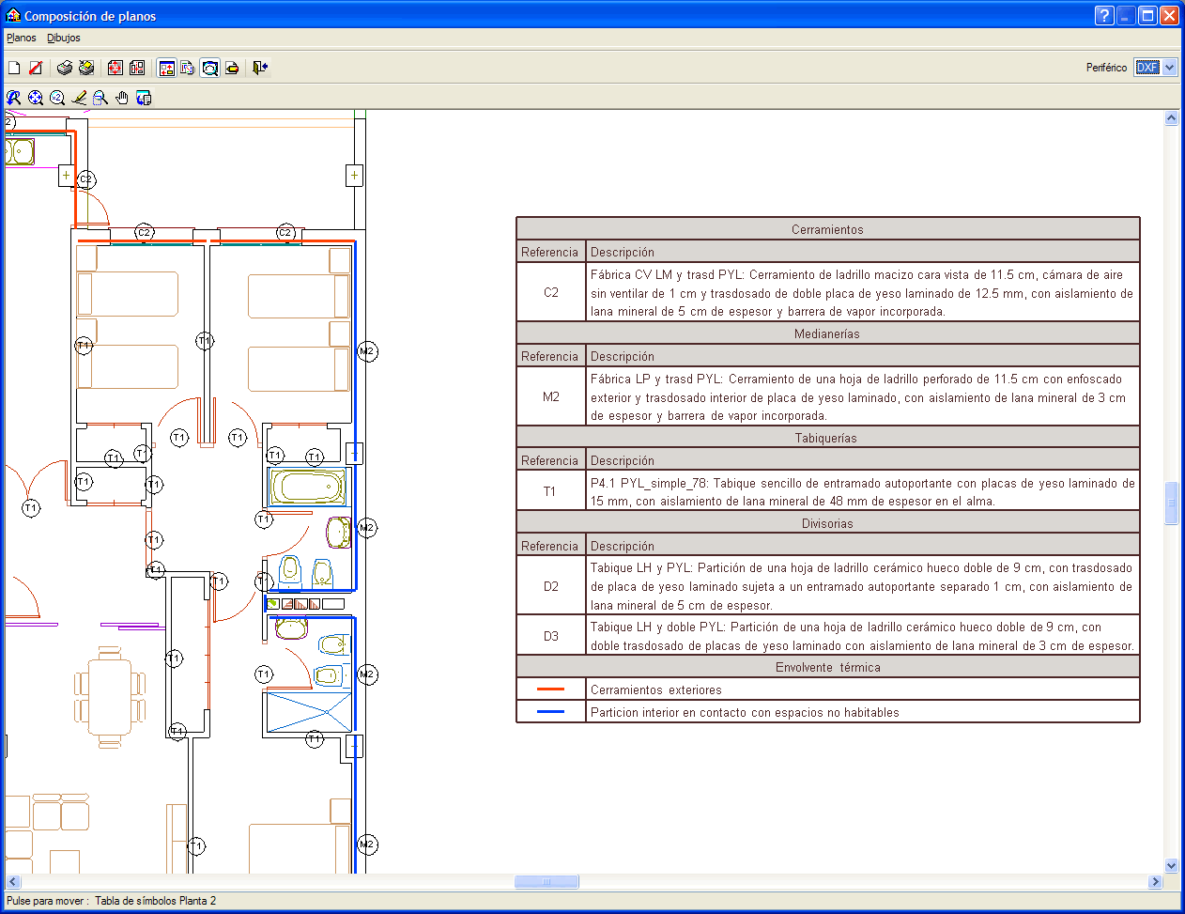Click the delete sheet icon with red slash
The width and height of the screenshot is (1185, 914).
(x=36, y=68)
